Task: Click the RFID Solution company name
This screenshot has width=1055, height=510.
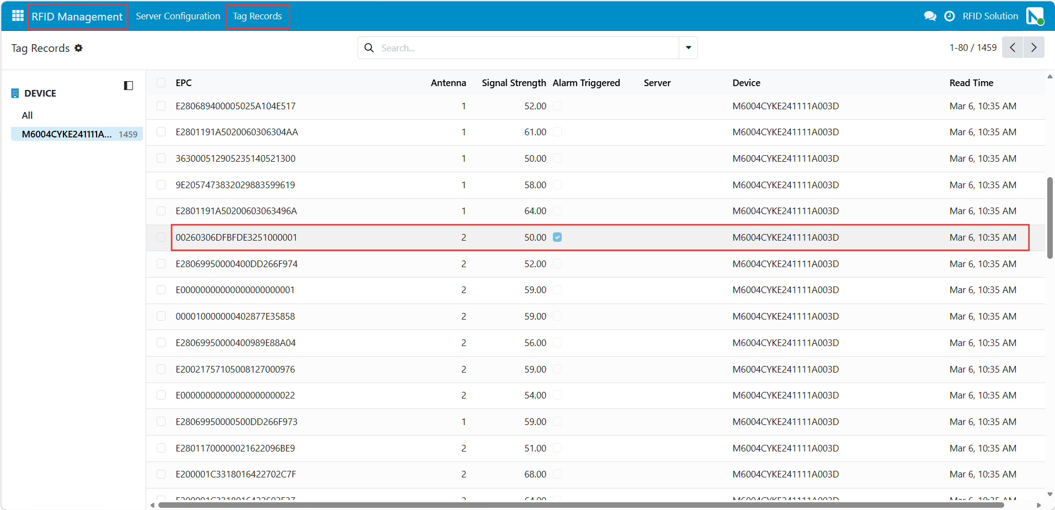Action: click(990, 16)
